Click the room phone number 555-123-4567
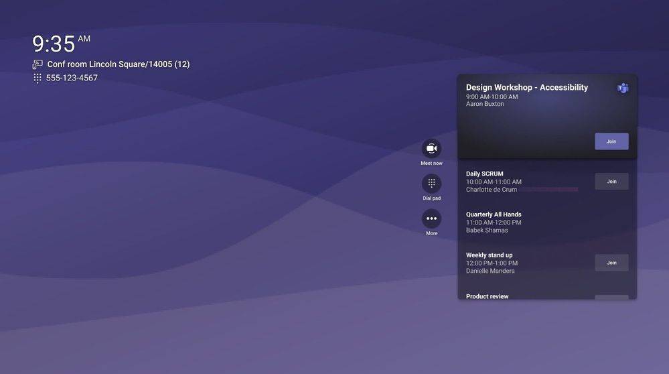Image resolution: width=669 pixels, height=374 pixels. tap(72, 78)
